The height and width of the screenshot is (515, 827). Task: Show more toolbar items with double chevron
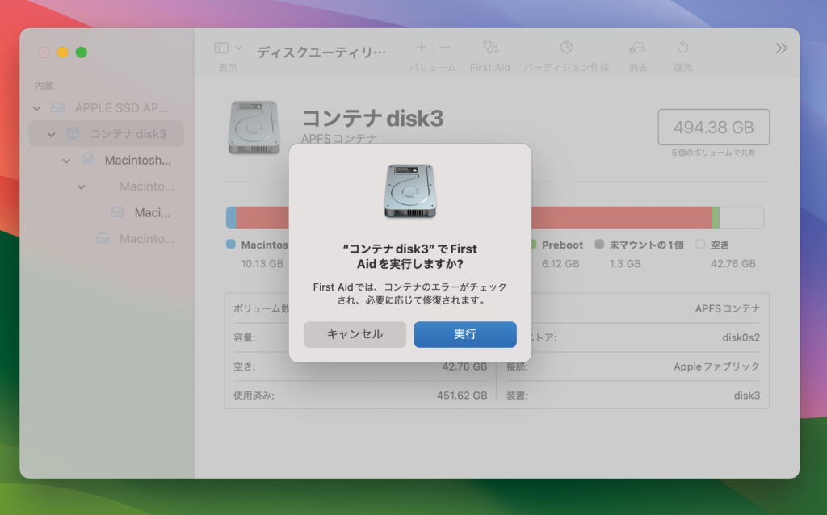click(x=781, y=48)
